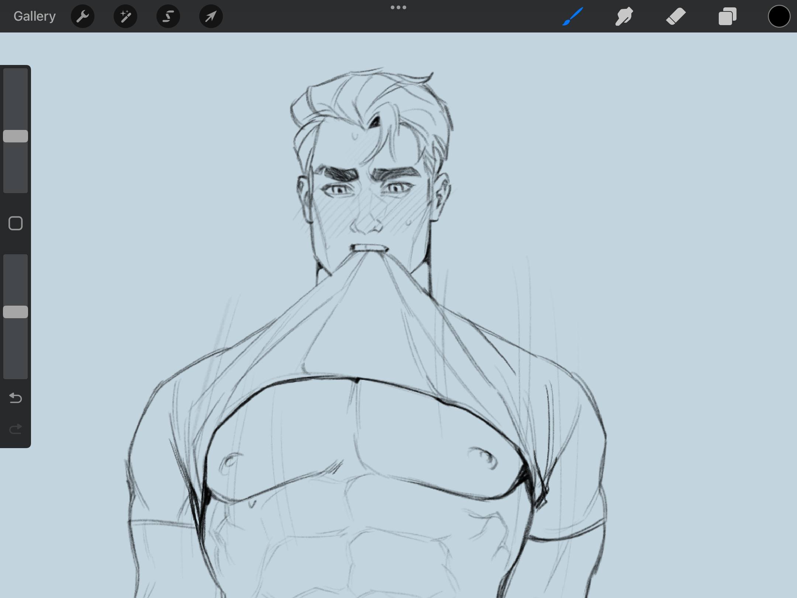The width and height of the screenshot is (797, 598).
Task: Select the Eraser tool
Action: [676, 16]
